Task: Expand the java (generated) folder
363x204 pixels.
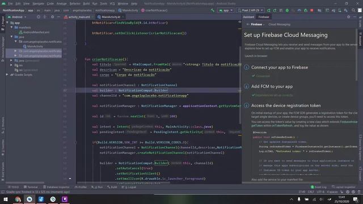Action: coord(11,61)
